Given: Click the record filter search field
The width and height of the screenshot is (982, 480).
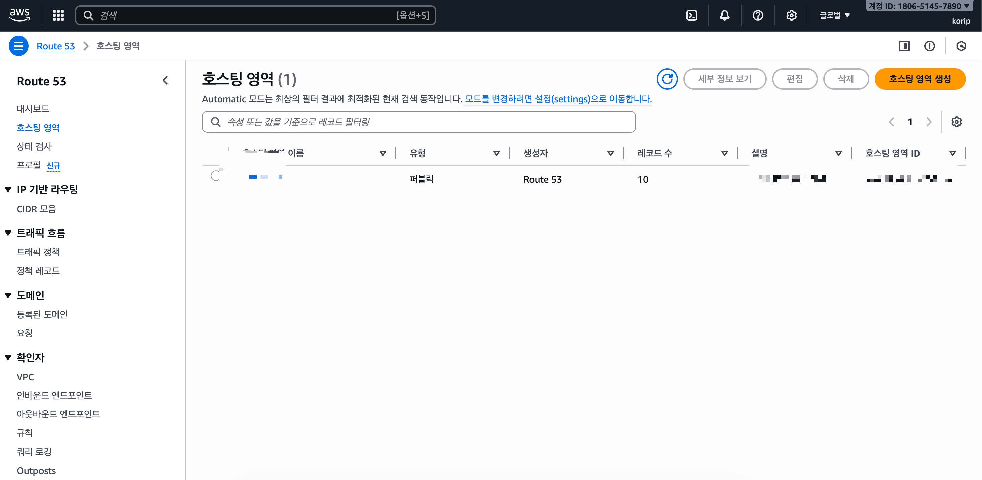Looking at the screenshot, I should coord(419,122).
